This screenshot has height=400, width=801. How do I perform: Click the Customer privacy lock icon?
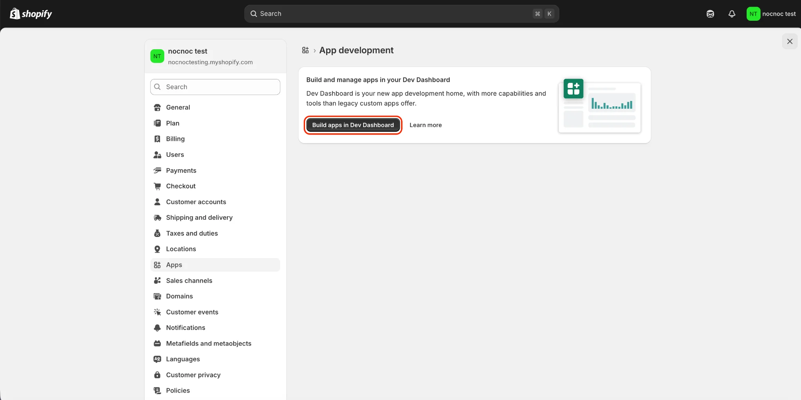157,375
